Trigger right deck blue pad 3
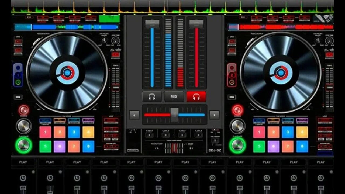 coord(288,132)
